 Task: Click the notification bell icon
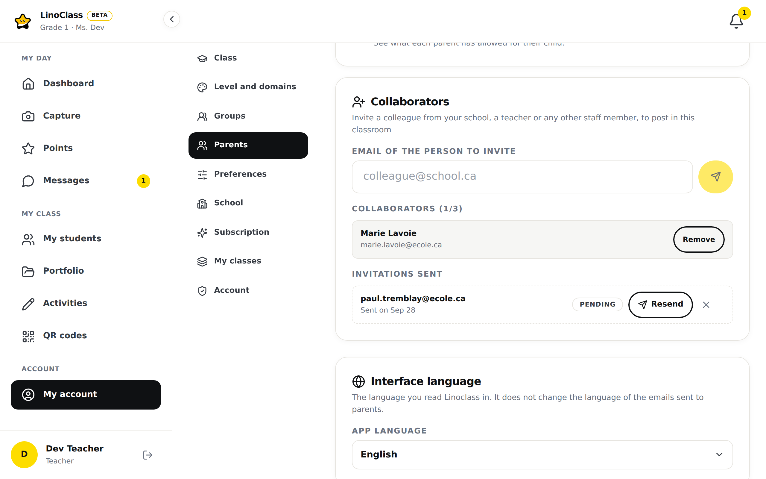point(736,21)
